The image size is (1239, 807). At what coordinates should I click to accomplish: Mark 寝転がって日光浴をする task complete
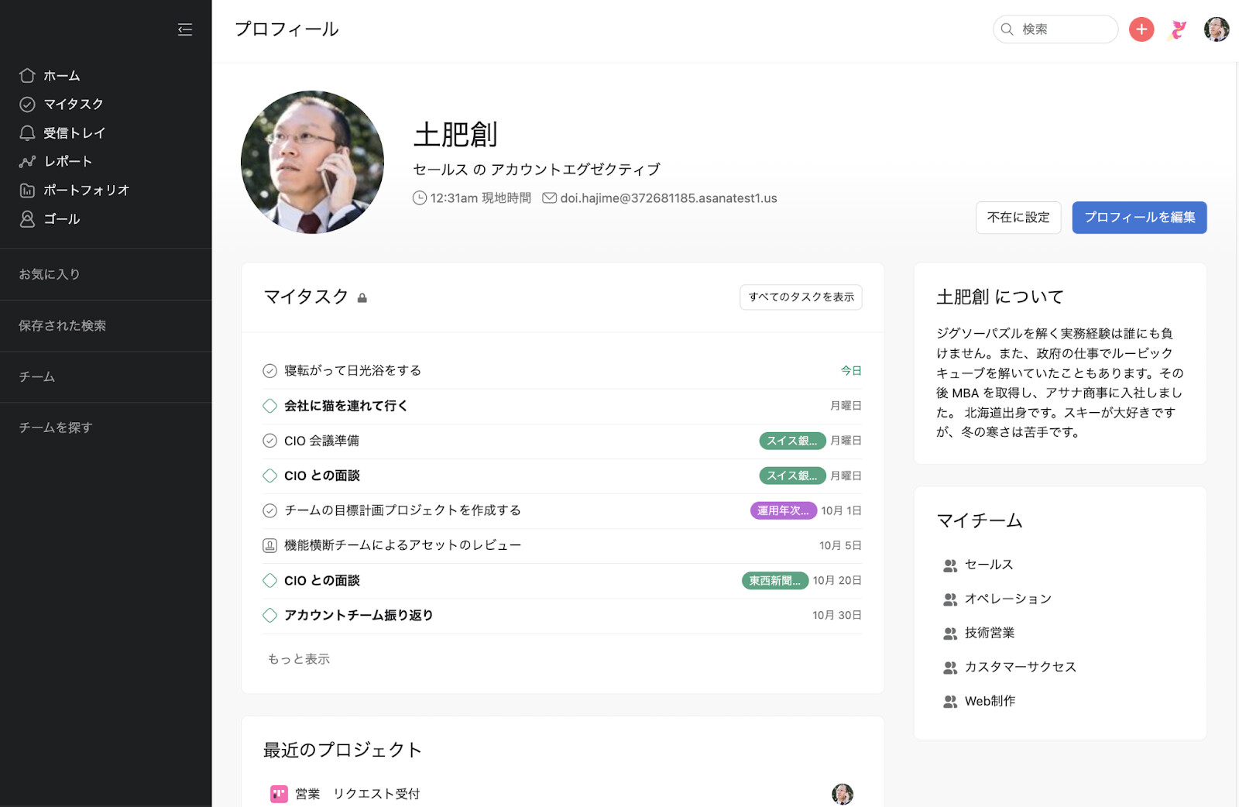click(270, 371)
